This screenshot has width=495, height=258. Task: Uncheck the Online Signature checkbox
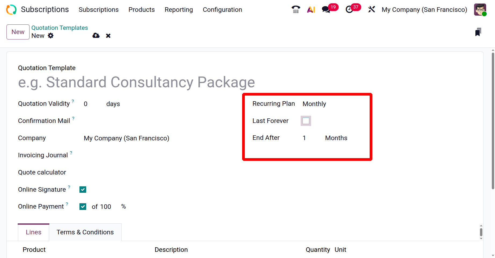(83, 190)
